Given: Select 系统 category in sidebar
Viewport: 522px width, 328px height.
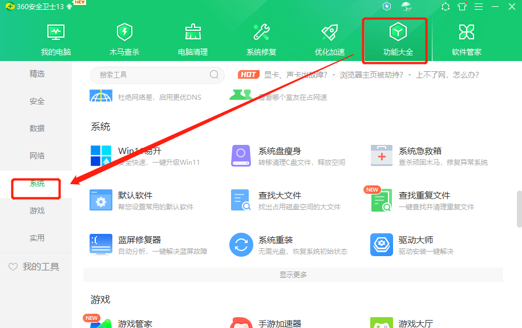Looking at the screenshot, I should pos(37,184).
